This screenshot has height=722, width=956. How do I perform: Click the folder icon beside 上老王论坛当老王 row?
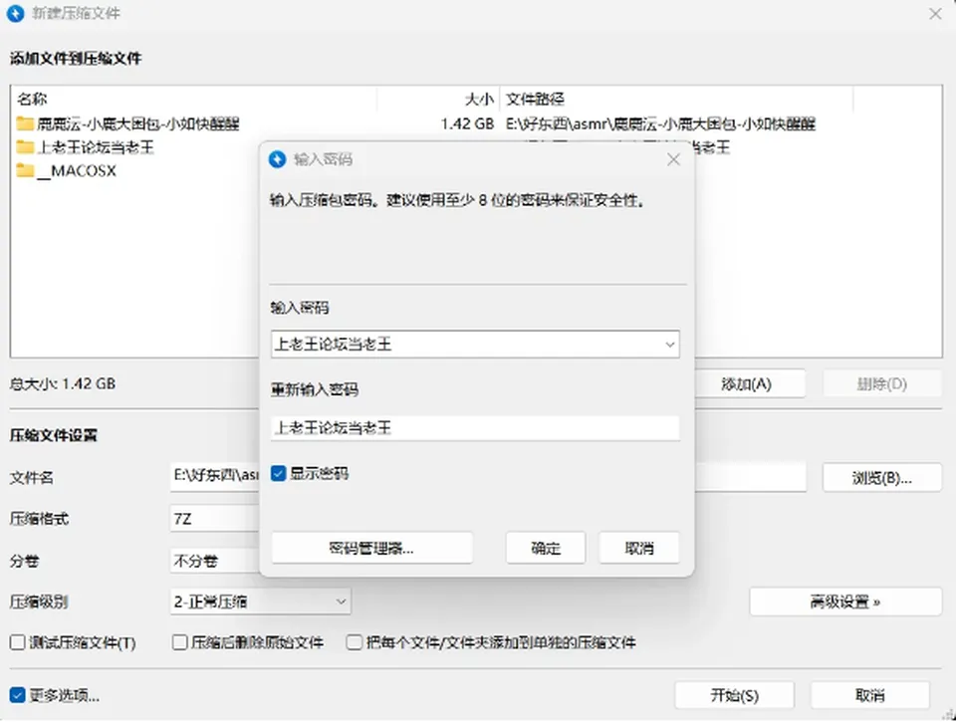click(x=25, y=147)
